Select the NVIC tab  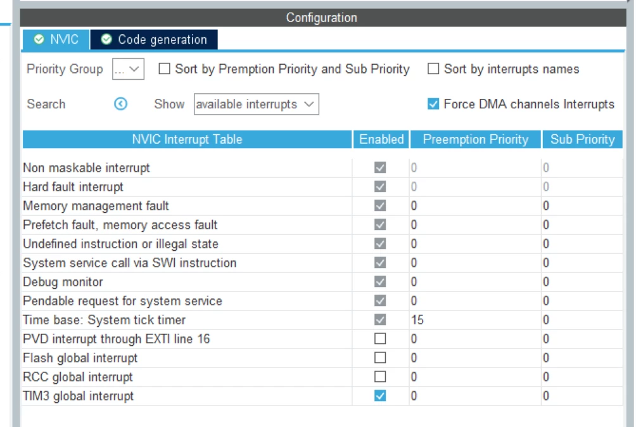coord(56,40)
